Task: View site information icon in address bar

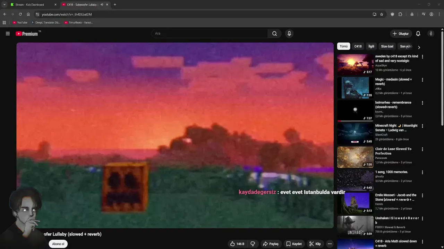Action: pos(37,14)
